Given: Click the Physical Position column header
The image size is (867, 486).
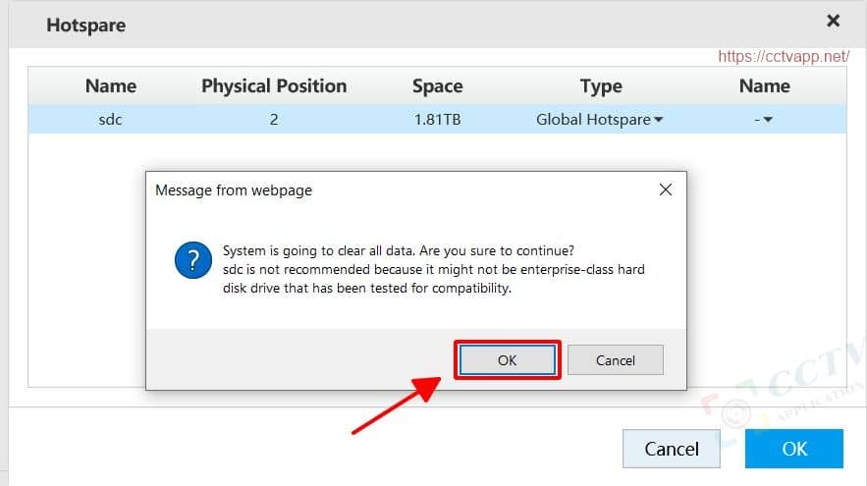Looking at the screenshot, I should tap(274, 86).
